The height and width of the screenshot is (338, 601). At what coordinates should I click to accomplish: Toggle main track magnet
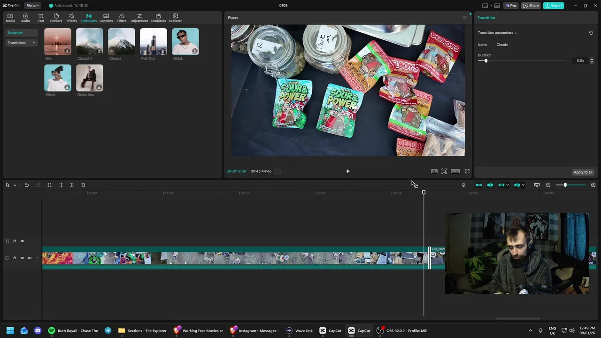tap(479, 185)
